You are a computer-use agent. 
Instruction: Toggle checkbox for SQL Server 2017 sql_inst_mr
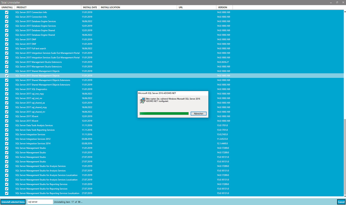point(7,98)
